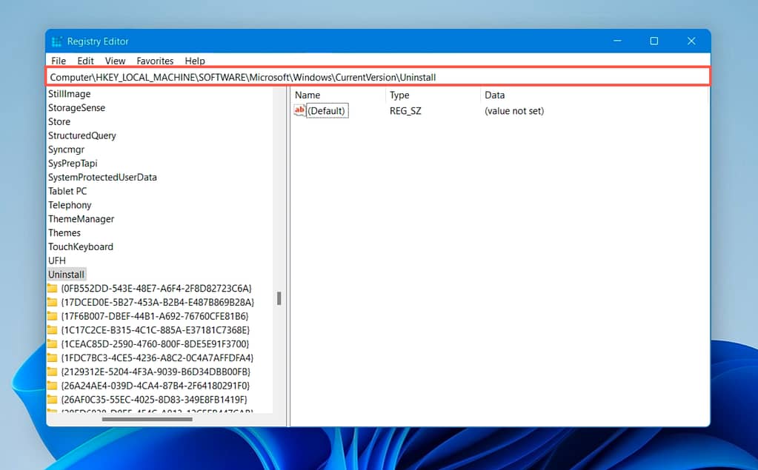Select the ThemeManager key
This screenshot has width=758, height=470.
(81, 219)
